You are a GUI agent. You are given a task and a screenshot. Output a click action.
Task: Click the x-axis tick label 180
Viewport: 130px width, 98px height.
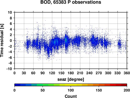tap(71, 73)
